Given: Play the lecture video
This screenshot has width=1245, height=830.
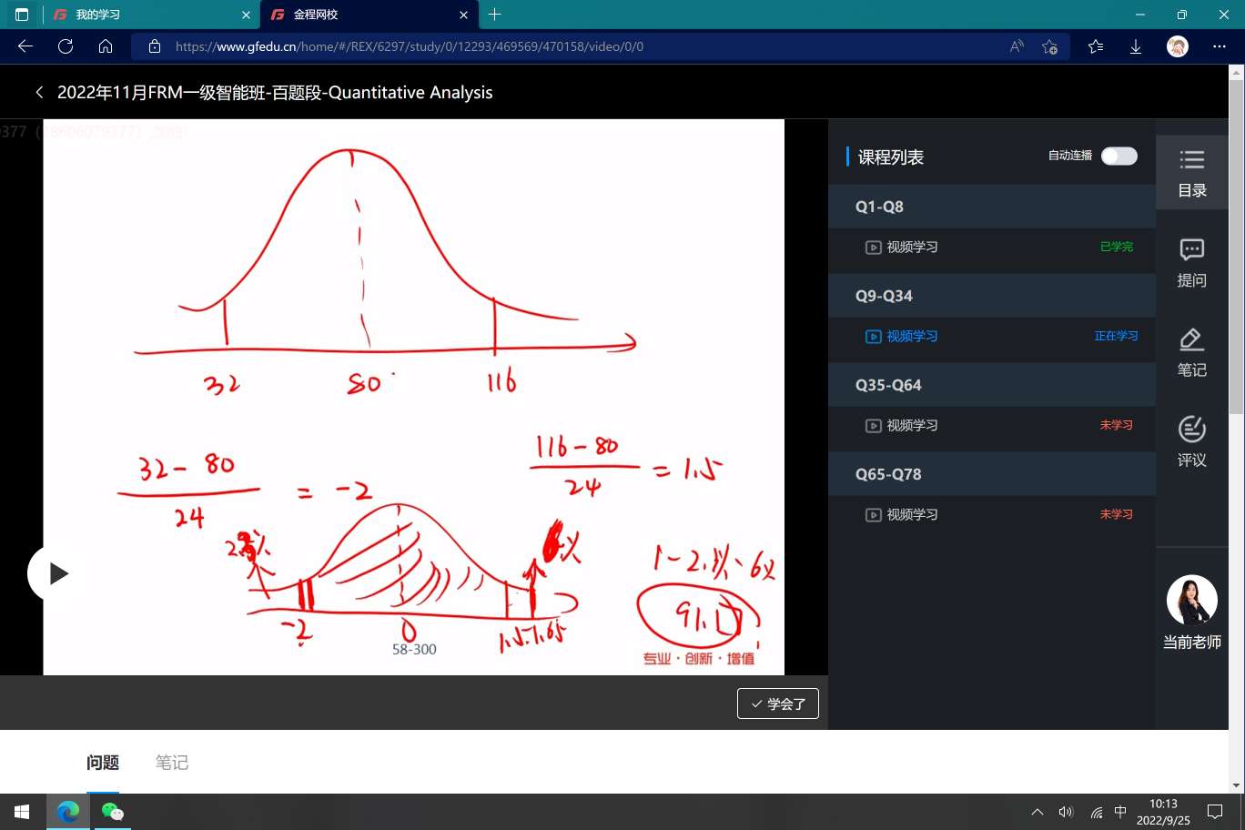Looking at the screenshot, I should 58,573.
